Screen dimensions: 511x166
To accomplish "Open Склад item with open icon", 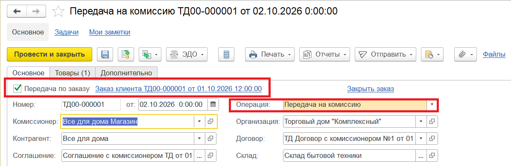I will tap(432, 156).
